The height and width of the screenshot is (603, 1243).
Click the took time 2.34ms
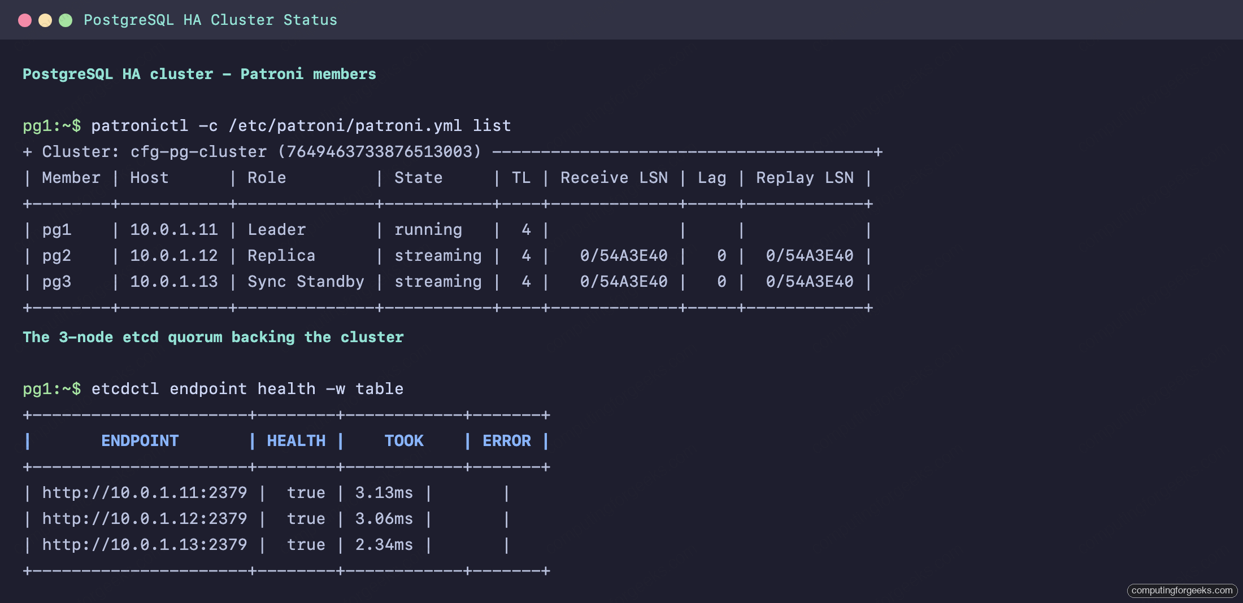tap(384, 545)
